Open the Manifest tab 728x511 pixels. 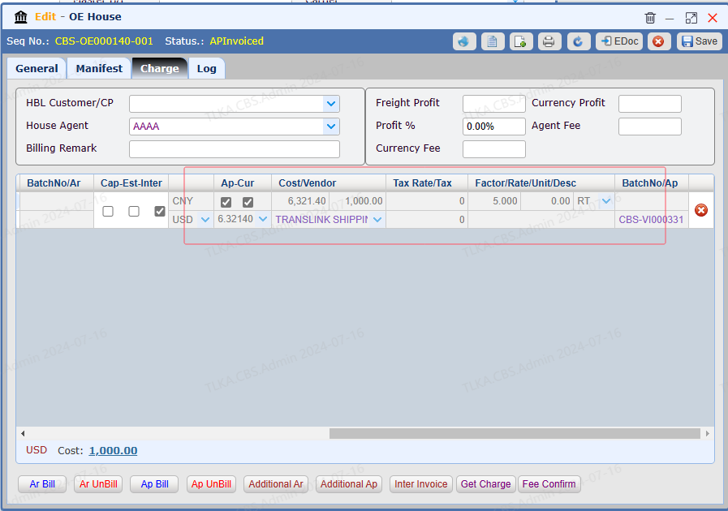pyautogui.click(x=99, y=69)
